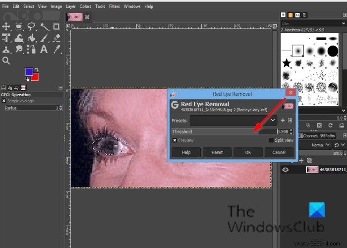Close the Red Eye Removal dialog
Image resolution: width=347 pixels, height=248 pixels.
[x=290, y=93]
